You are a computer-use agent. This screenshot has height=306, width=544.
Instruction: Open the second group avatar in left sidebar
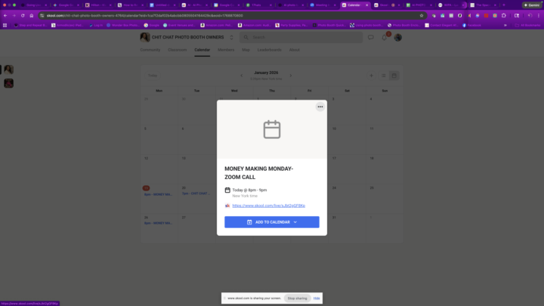(x=8, y=83)
